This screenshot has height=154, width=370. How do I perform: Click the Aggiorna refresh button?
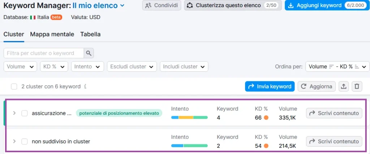pyautogui.click(x=316, y=86)
